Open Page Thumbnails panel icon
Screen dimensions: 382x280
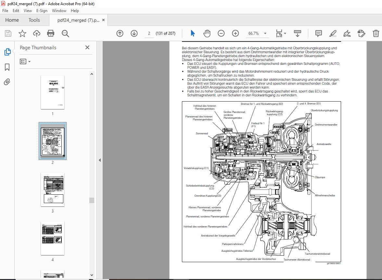(7, 52)
